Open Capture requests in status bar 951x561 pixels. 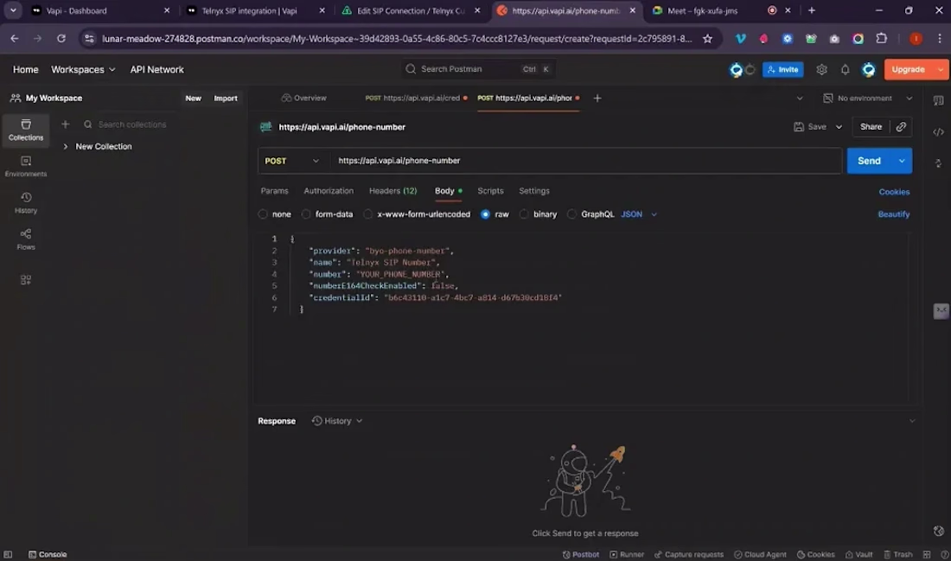pos(688,554)
